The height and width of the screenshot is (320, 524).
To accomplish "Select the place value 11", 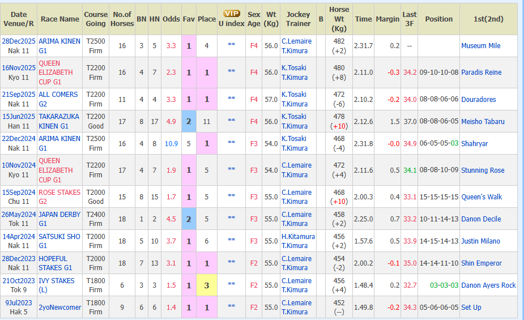I will click(207, 122).
